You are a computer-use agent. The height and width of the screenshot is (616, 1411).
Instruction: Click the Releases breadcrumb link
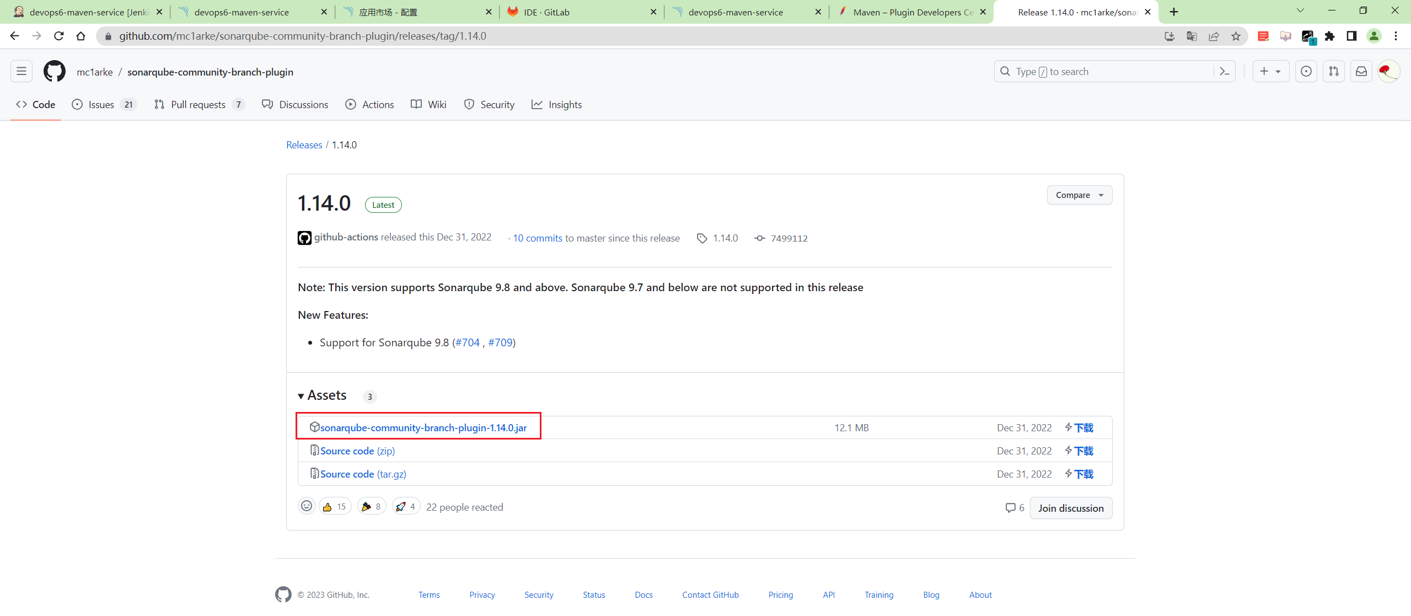[304, 144]
